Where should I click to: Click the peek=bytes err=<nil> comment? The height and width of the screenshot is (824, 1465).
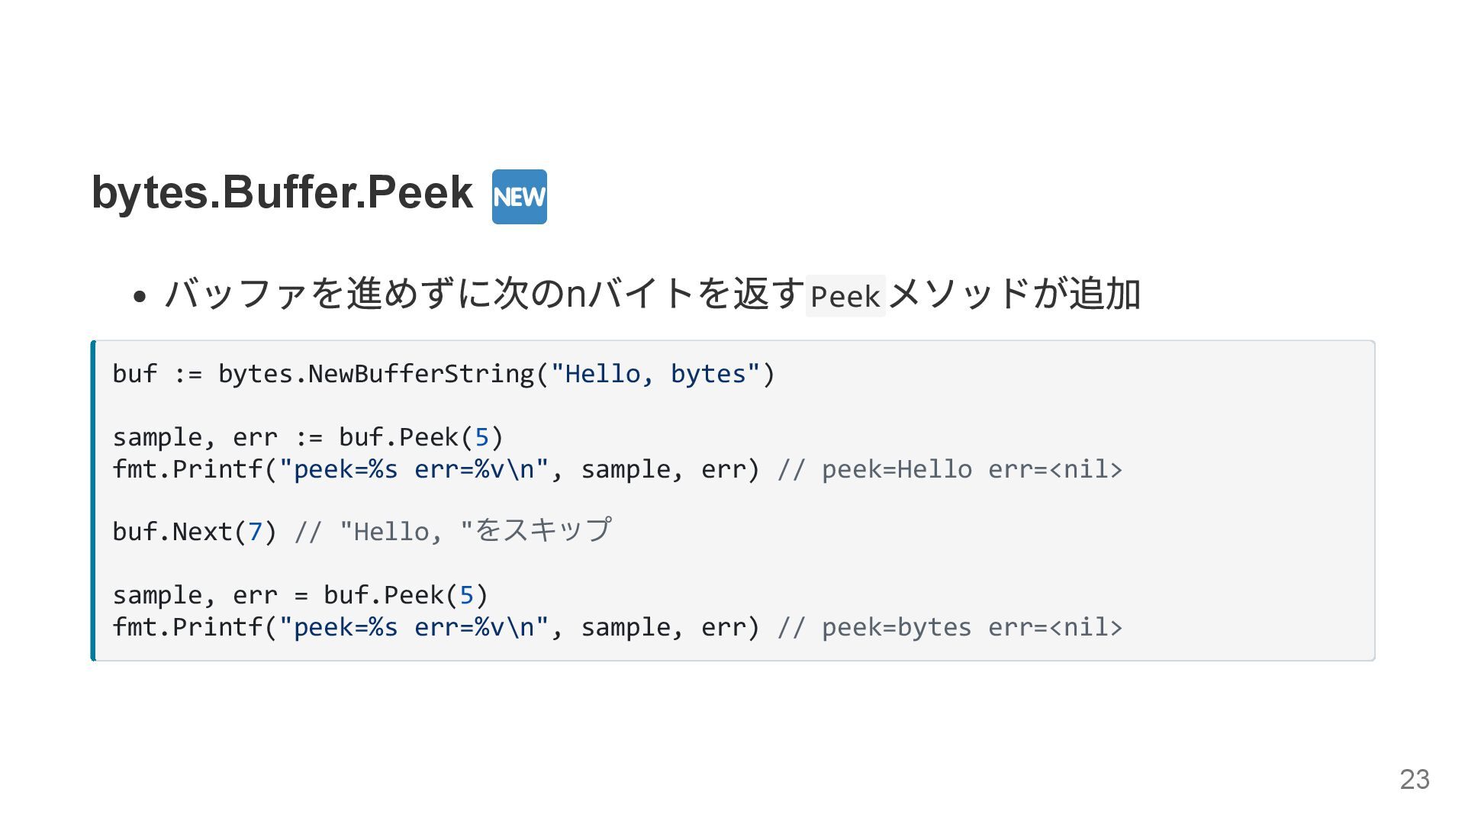click(950, 627)
